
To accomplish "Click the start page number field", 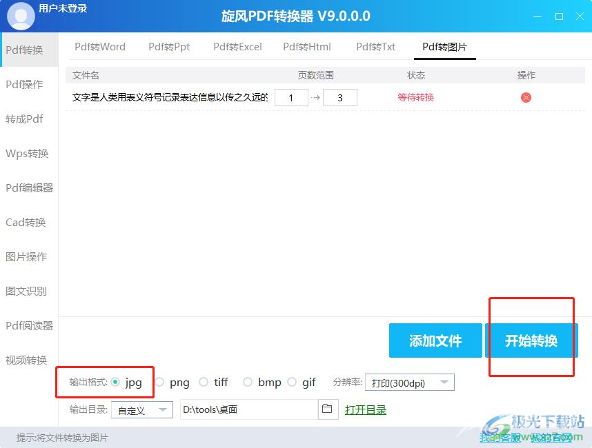I will tap(291, 98).
